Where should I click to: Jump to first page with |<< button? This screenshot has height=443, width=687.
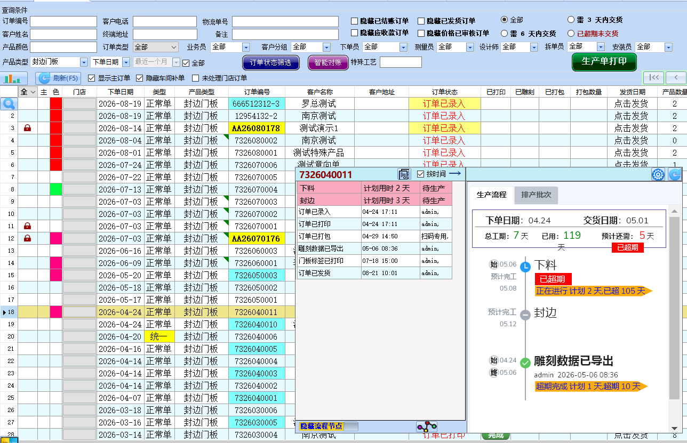[x=653, y=78]
